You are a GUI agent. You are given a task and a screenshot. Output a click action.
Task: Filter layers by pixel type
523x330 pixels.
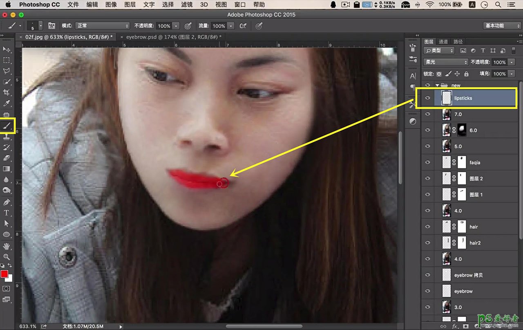(x=463, y=51)
